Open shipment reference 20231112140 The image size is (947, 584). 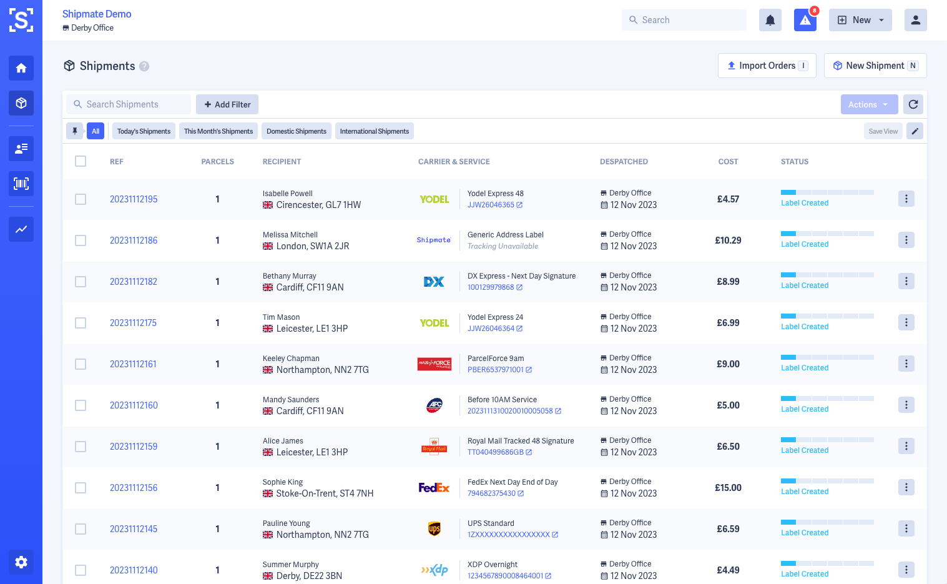[134, 570]
